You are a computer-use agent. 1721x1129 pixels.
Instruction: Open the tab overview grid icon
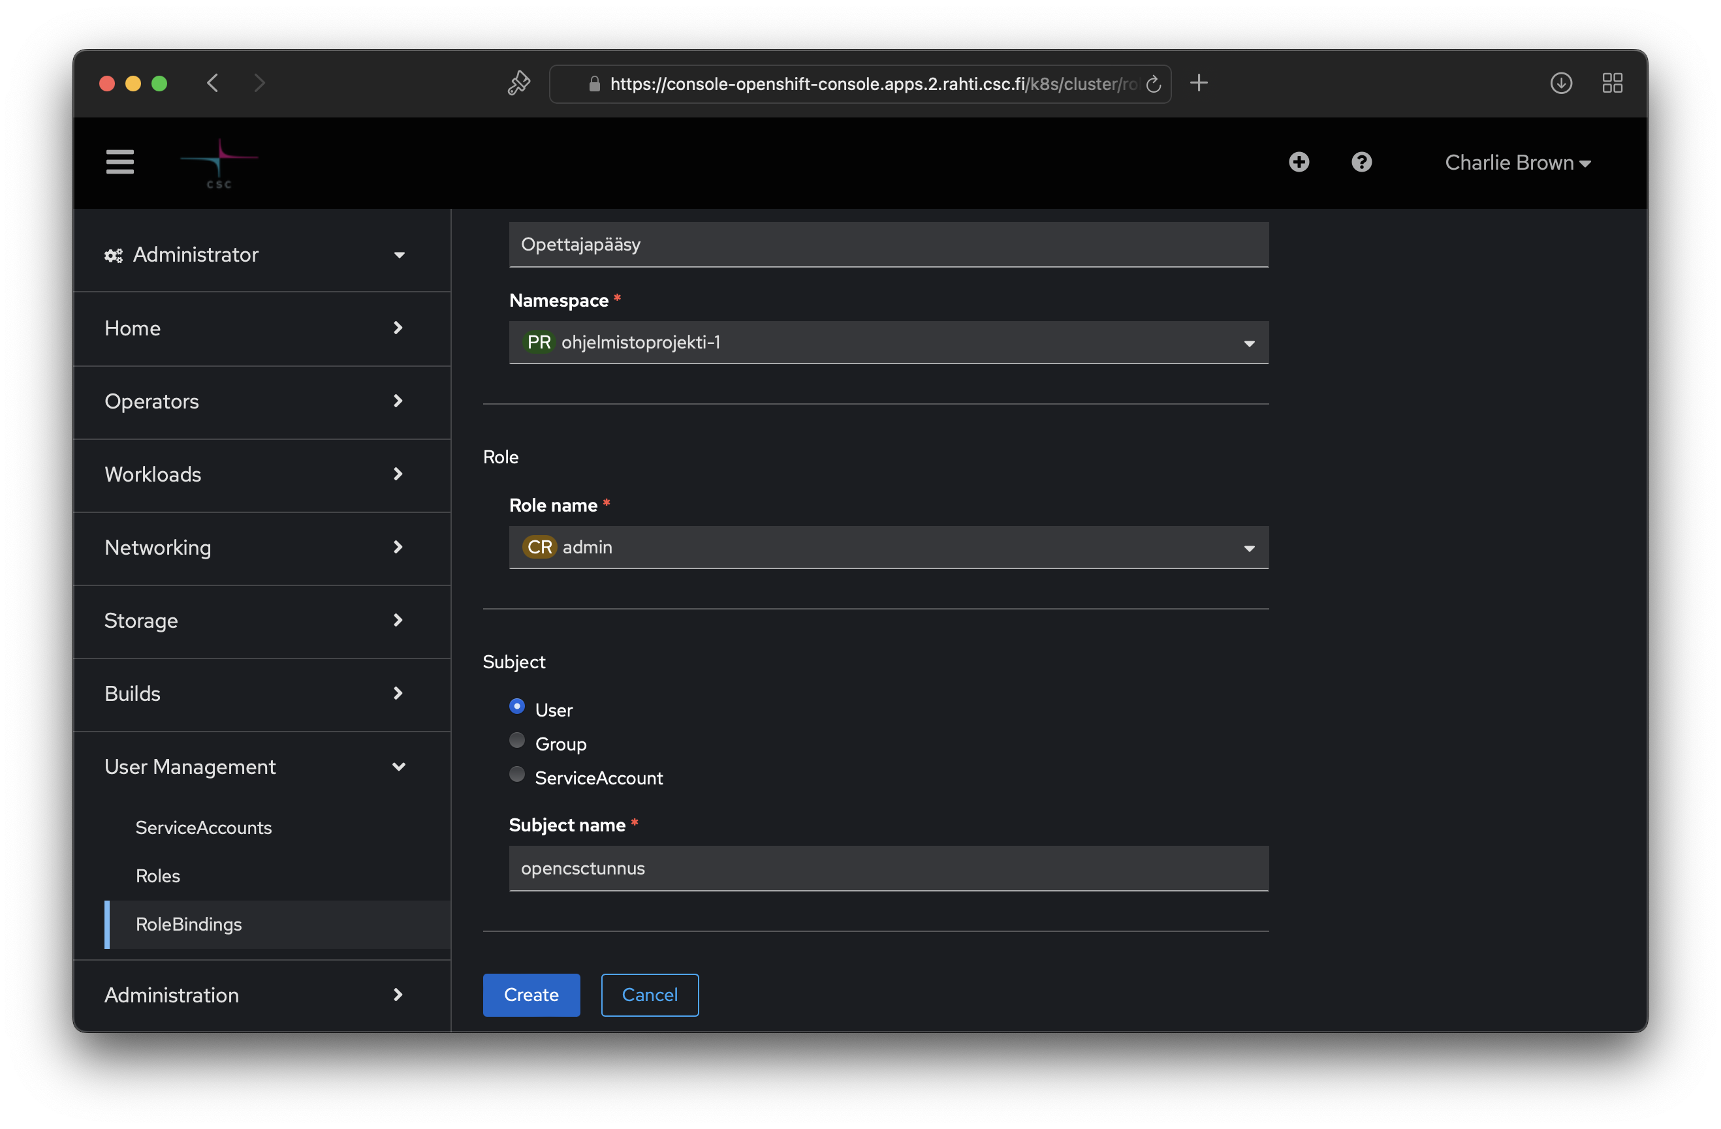point(1612,83)
